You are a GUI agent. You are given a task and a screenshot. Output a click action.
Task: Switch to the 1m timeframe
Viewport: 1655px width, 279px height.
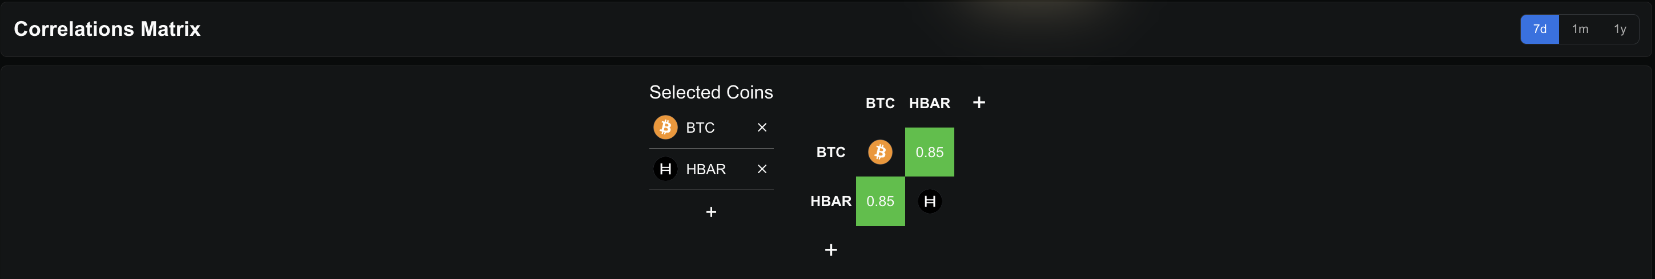pyautogui.click(x=1580, y=30)
